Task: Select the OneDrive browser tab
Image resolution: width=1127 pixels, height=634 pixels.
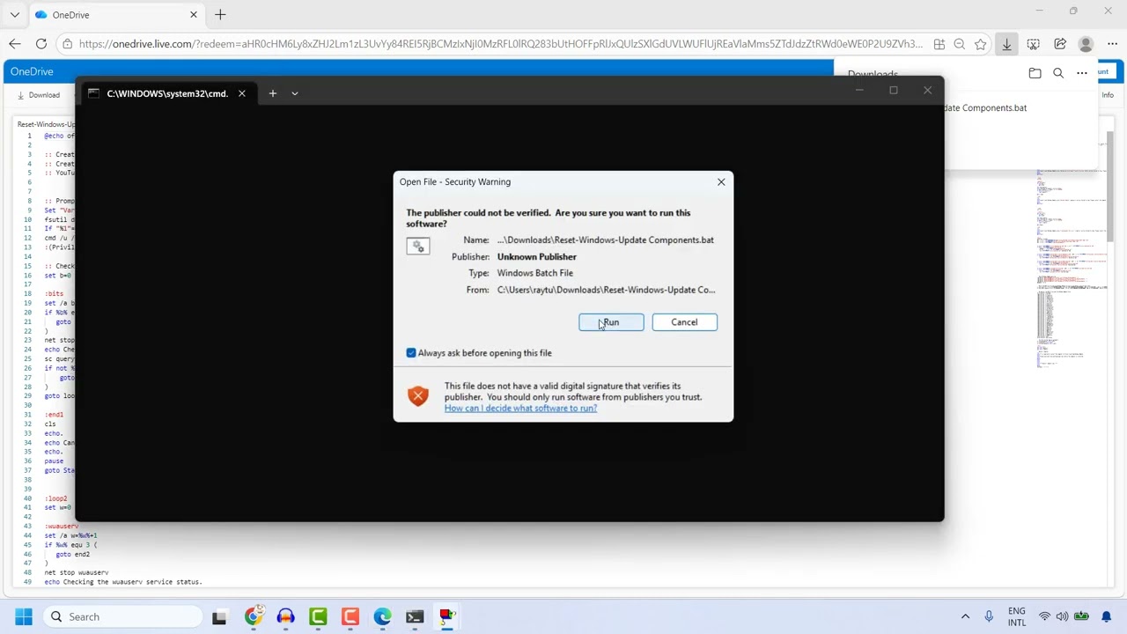Action: (x=114, y=15)
